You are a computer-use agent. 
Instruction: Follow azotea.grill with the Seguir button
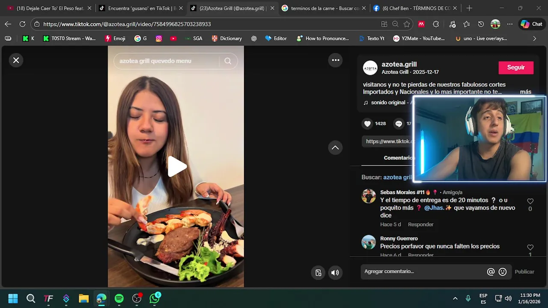pyautogui.click(x=516, y=68)
